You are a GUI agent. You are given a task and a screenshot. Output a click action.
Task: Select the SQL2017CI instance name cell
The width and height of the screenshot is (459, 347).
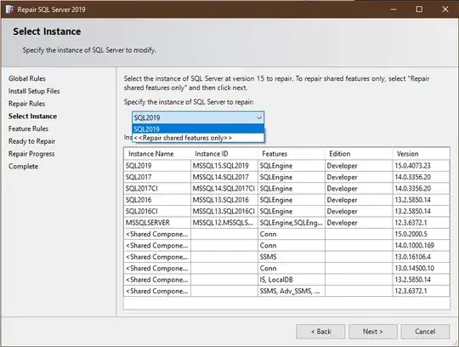[x=157, y=189]
